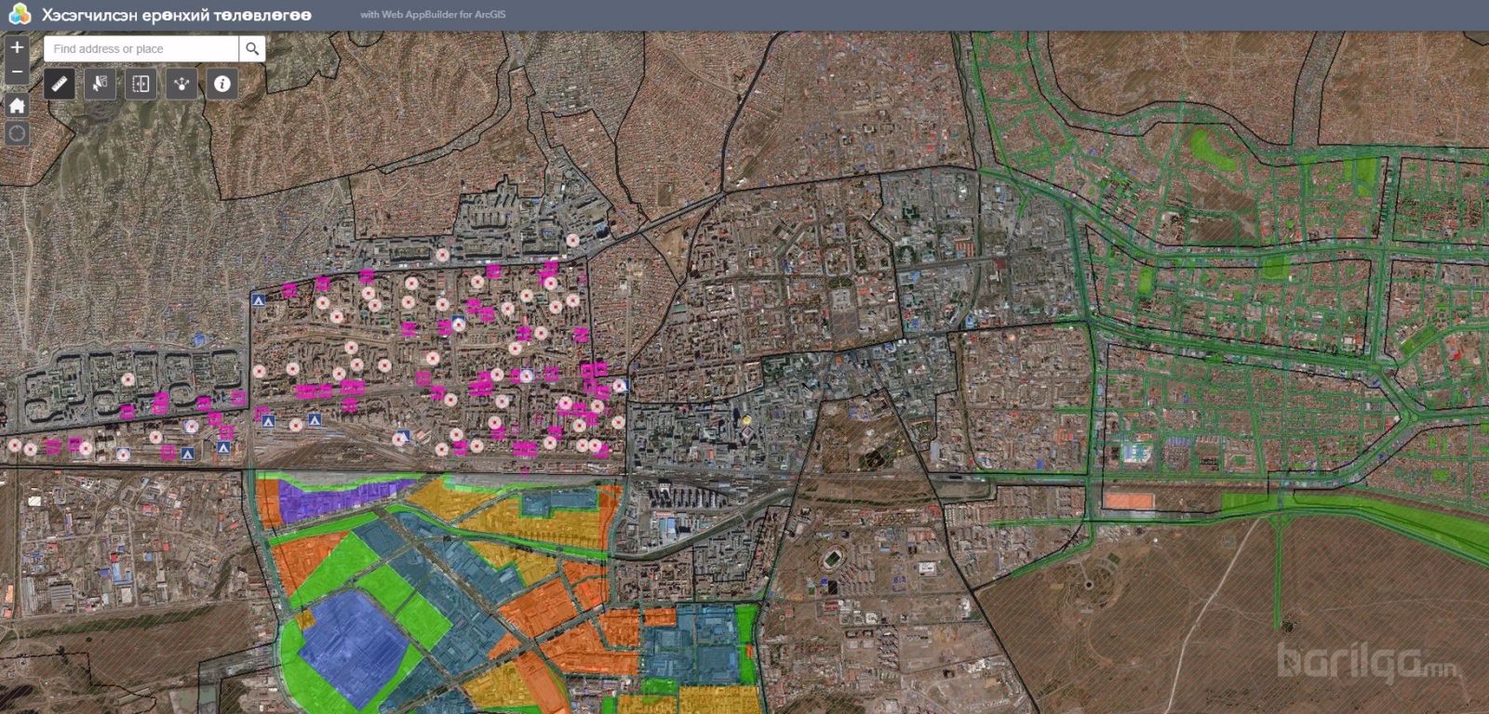Click the Хэсэгчилсэн ерөнхий төлөвлөгөө title
The width and height of the screenshot is (1489, 714).
pyautogui.click(x=177, y=15)
